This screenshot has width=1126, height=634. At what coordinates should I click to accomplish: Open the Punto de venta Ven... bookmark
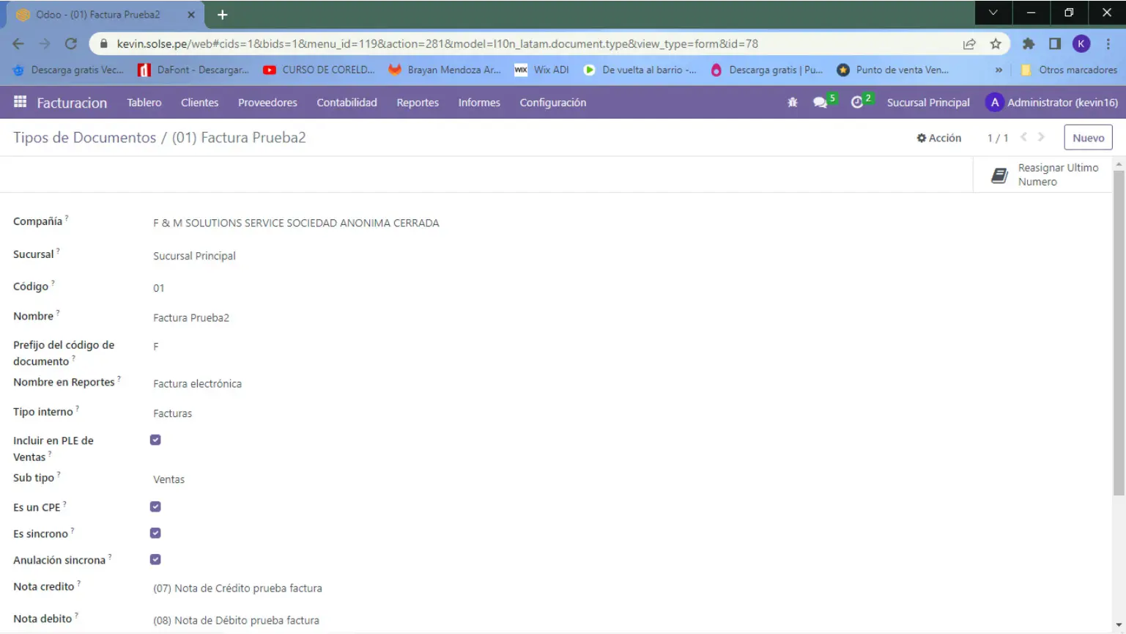pos(893,70)
